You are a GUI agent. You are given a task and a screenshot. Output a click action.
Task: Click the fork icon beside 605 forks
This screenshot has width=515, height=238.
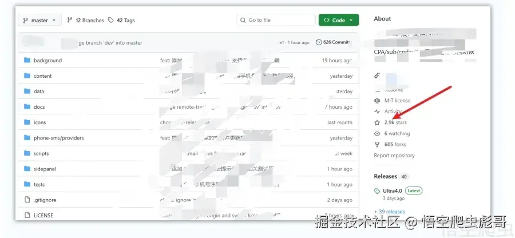pyautogui.click(x=377, y=144)
